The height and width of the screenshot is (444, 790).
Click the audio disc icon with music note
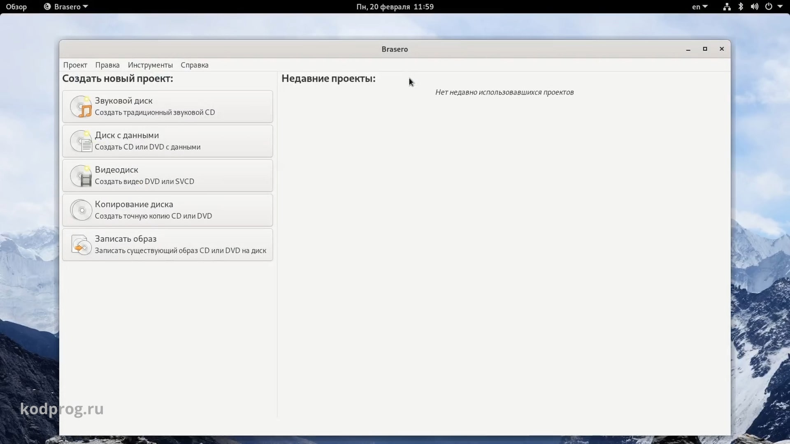coord(81,106)
